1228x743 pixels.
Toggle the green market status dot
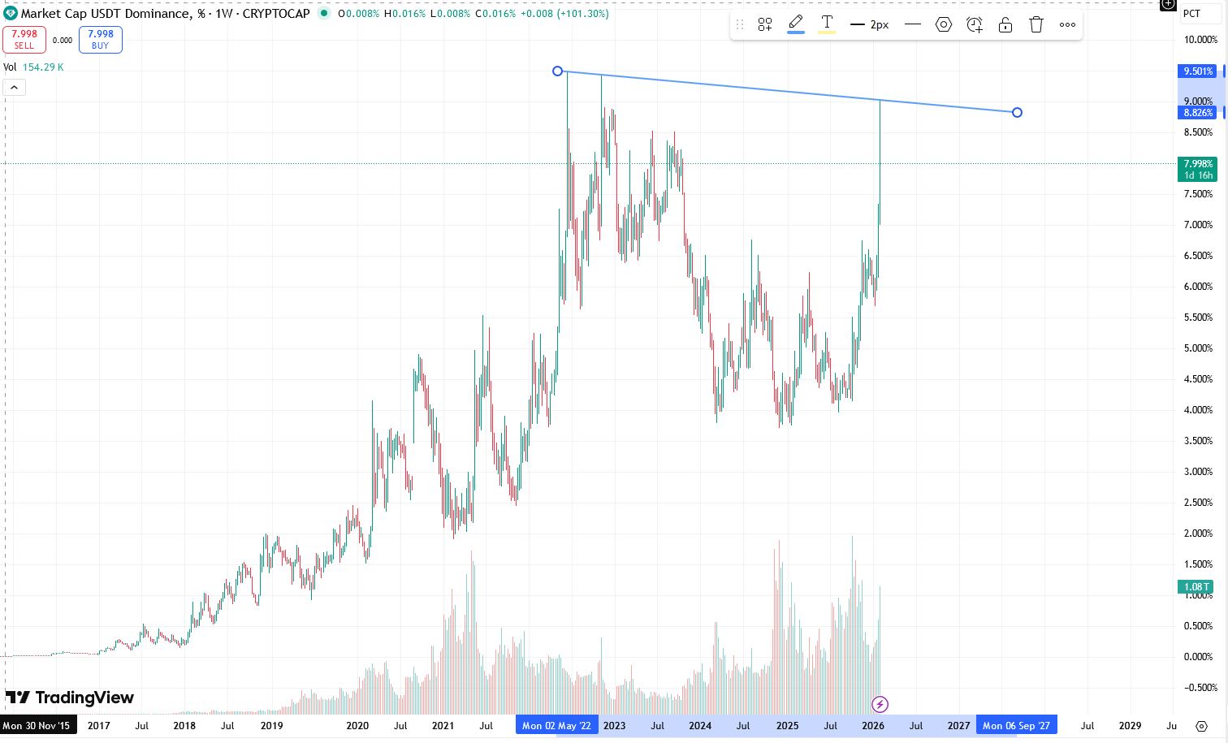[324, 13]
